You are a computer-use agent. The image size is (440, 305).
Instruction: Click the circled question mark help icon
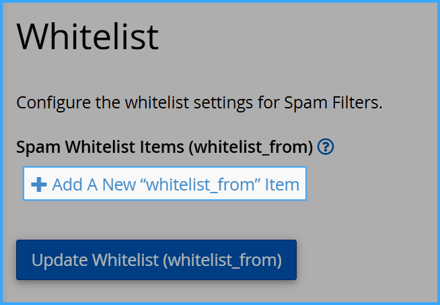(326, 147)
